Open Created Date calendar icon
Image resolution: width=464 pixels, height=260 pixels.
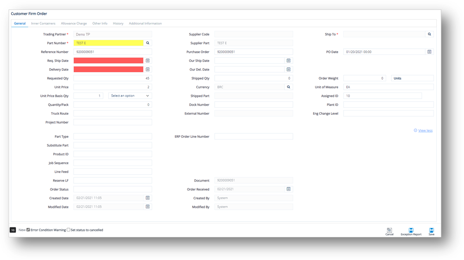coord(148,198)
